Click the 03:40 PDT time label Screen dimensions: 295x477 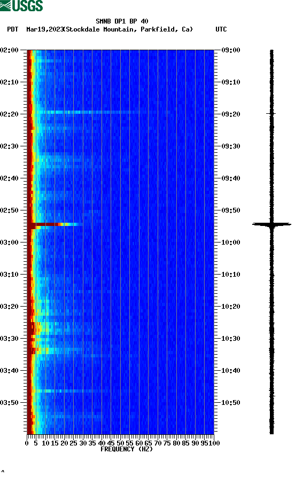9,371
